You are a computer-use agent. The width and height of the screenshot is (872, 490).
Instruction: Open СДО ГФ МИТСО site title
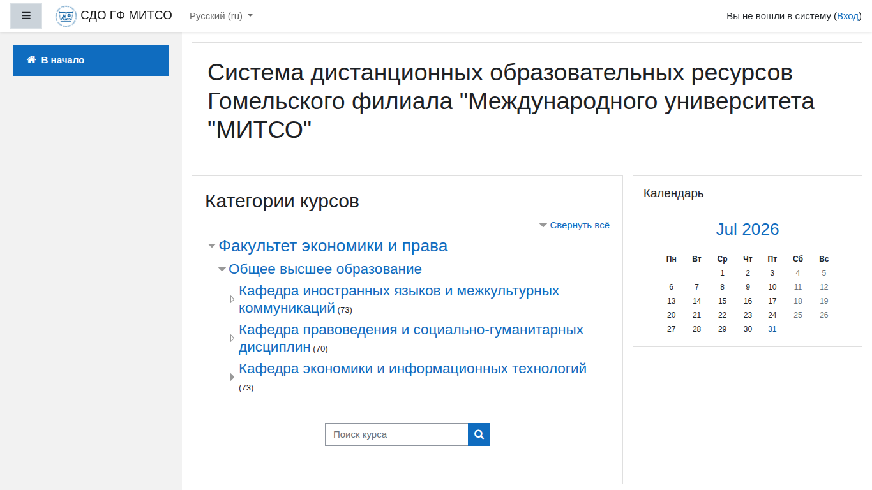click(126, 15)
